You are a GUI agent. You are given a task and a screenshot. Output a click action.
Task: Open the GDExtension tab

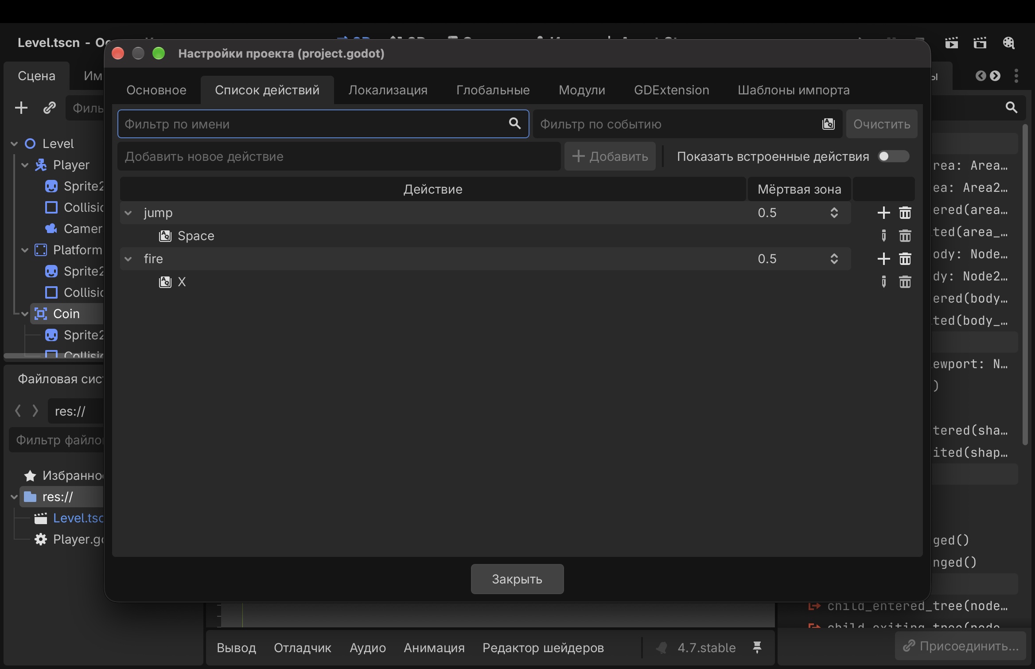pyautogui.click(x=671, y=90)
